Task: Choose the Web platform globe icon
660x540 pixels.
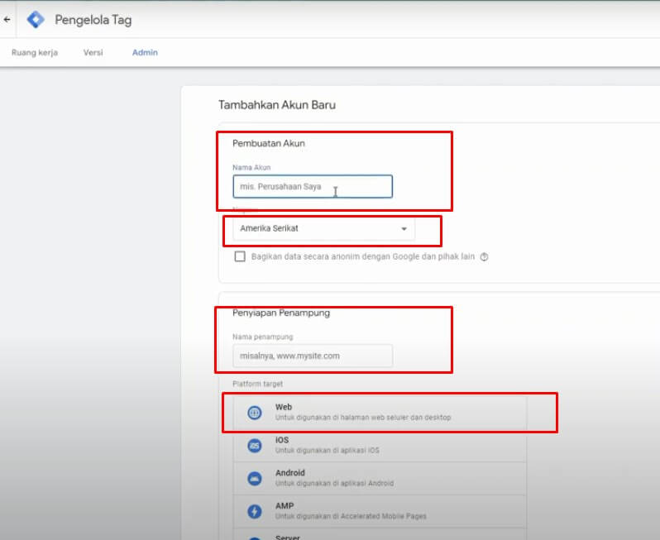Action: 254,413
